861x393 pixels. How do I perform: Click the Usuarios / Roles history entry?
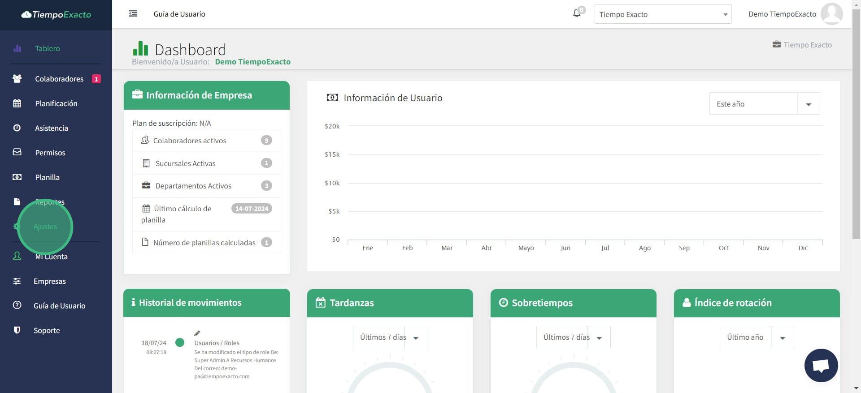(217, 343)
